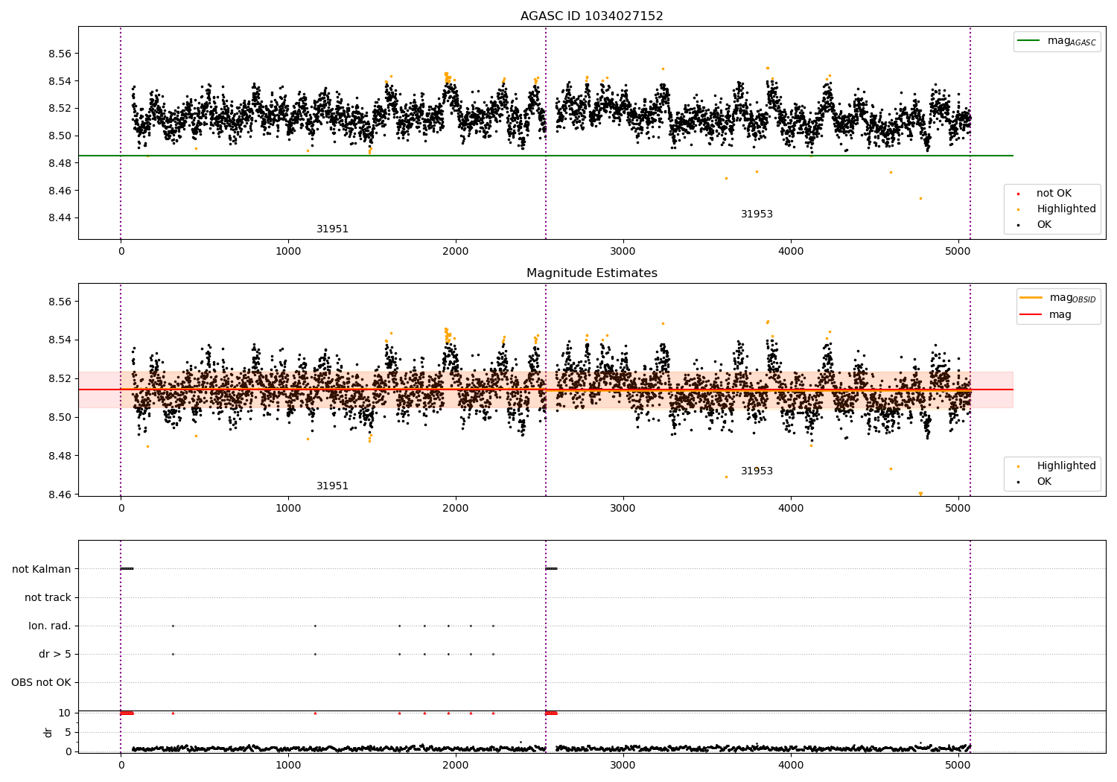Screen dimensions: 1117x782
Task: Select the 'dr > 5' row label
Action: [x=55, y=654]
